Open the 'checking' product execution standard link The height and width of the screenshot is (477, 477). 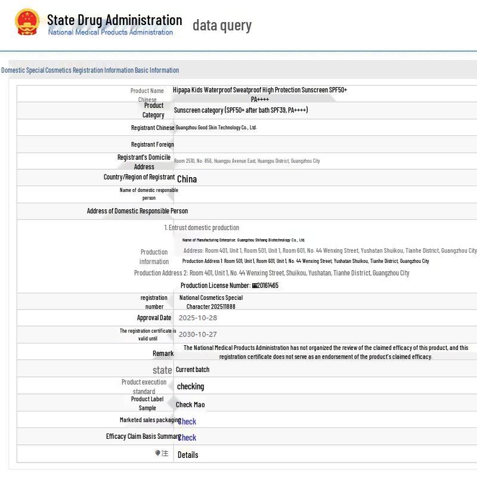click(190, 386)
